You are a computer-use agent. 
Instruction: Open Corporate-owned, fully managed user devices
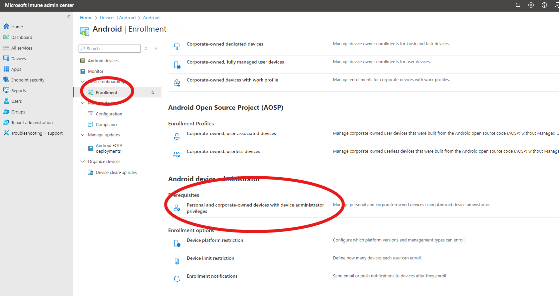click(x=235, y=62)
